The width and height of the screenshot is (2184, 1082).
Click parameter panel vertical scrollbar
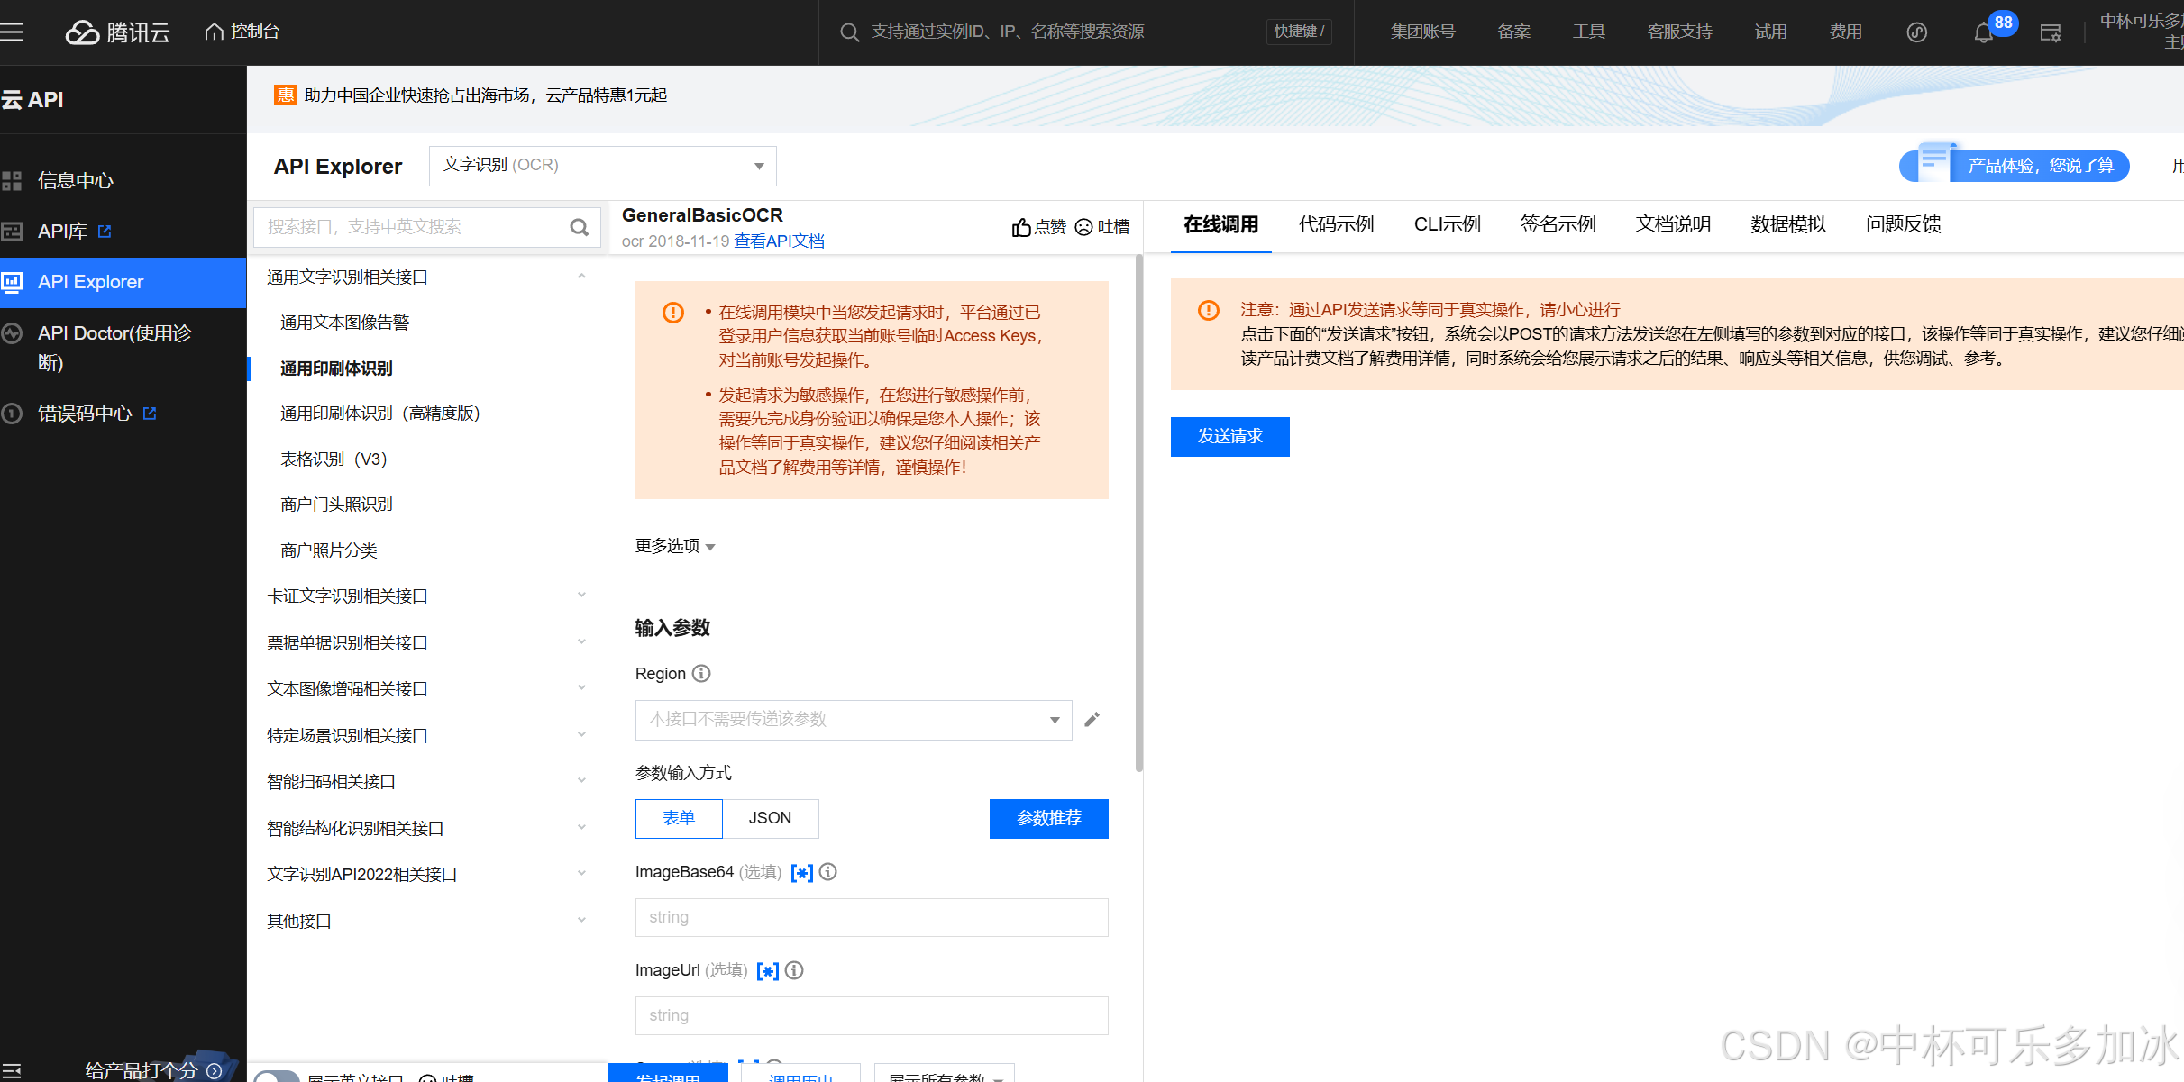(x=1138, y=514)
